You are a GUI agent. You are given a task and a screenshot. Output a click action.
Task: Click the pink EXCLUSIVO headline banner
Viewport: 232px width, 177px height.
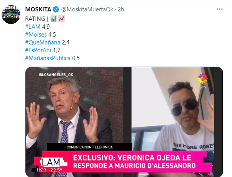point(134,162)
